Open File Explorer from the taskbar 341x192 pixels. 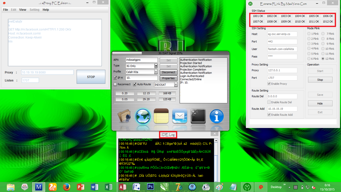tap(11, 187)
